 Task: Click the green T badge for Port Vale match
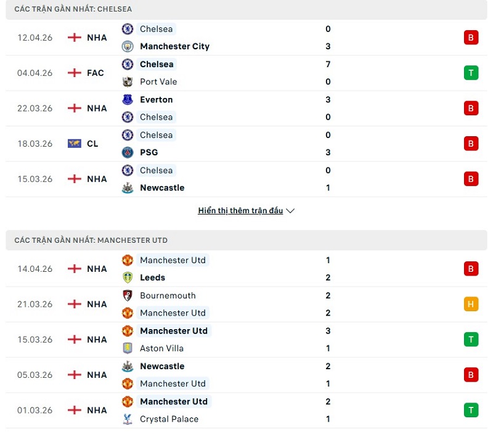(471, 73)
